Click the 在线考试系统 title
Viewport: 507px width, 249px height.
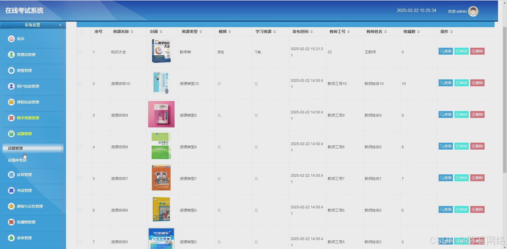(24, 11)
